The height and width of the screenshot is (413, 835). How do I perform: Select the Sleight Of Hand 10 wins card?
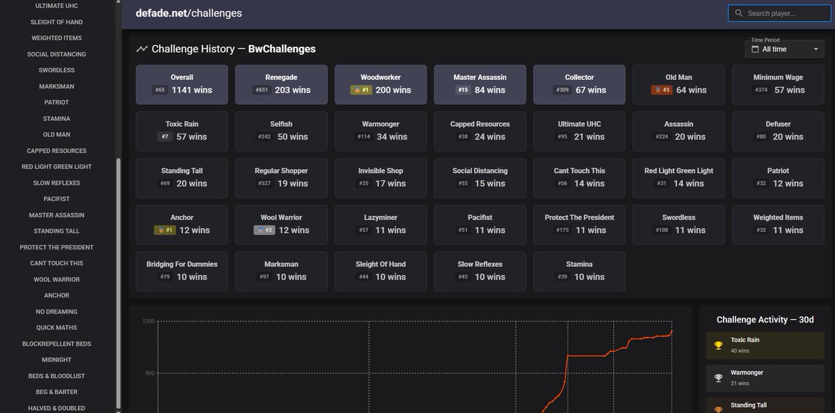381,270
